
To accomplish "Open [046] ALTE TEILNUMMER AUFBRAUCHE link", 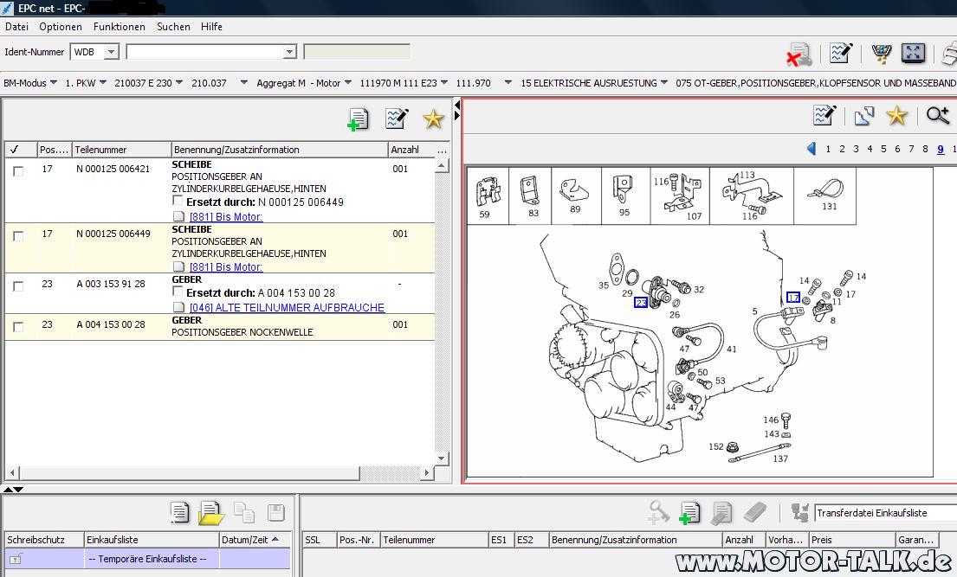I will [x=287, y=307].
